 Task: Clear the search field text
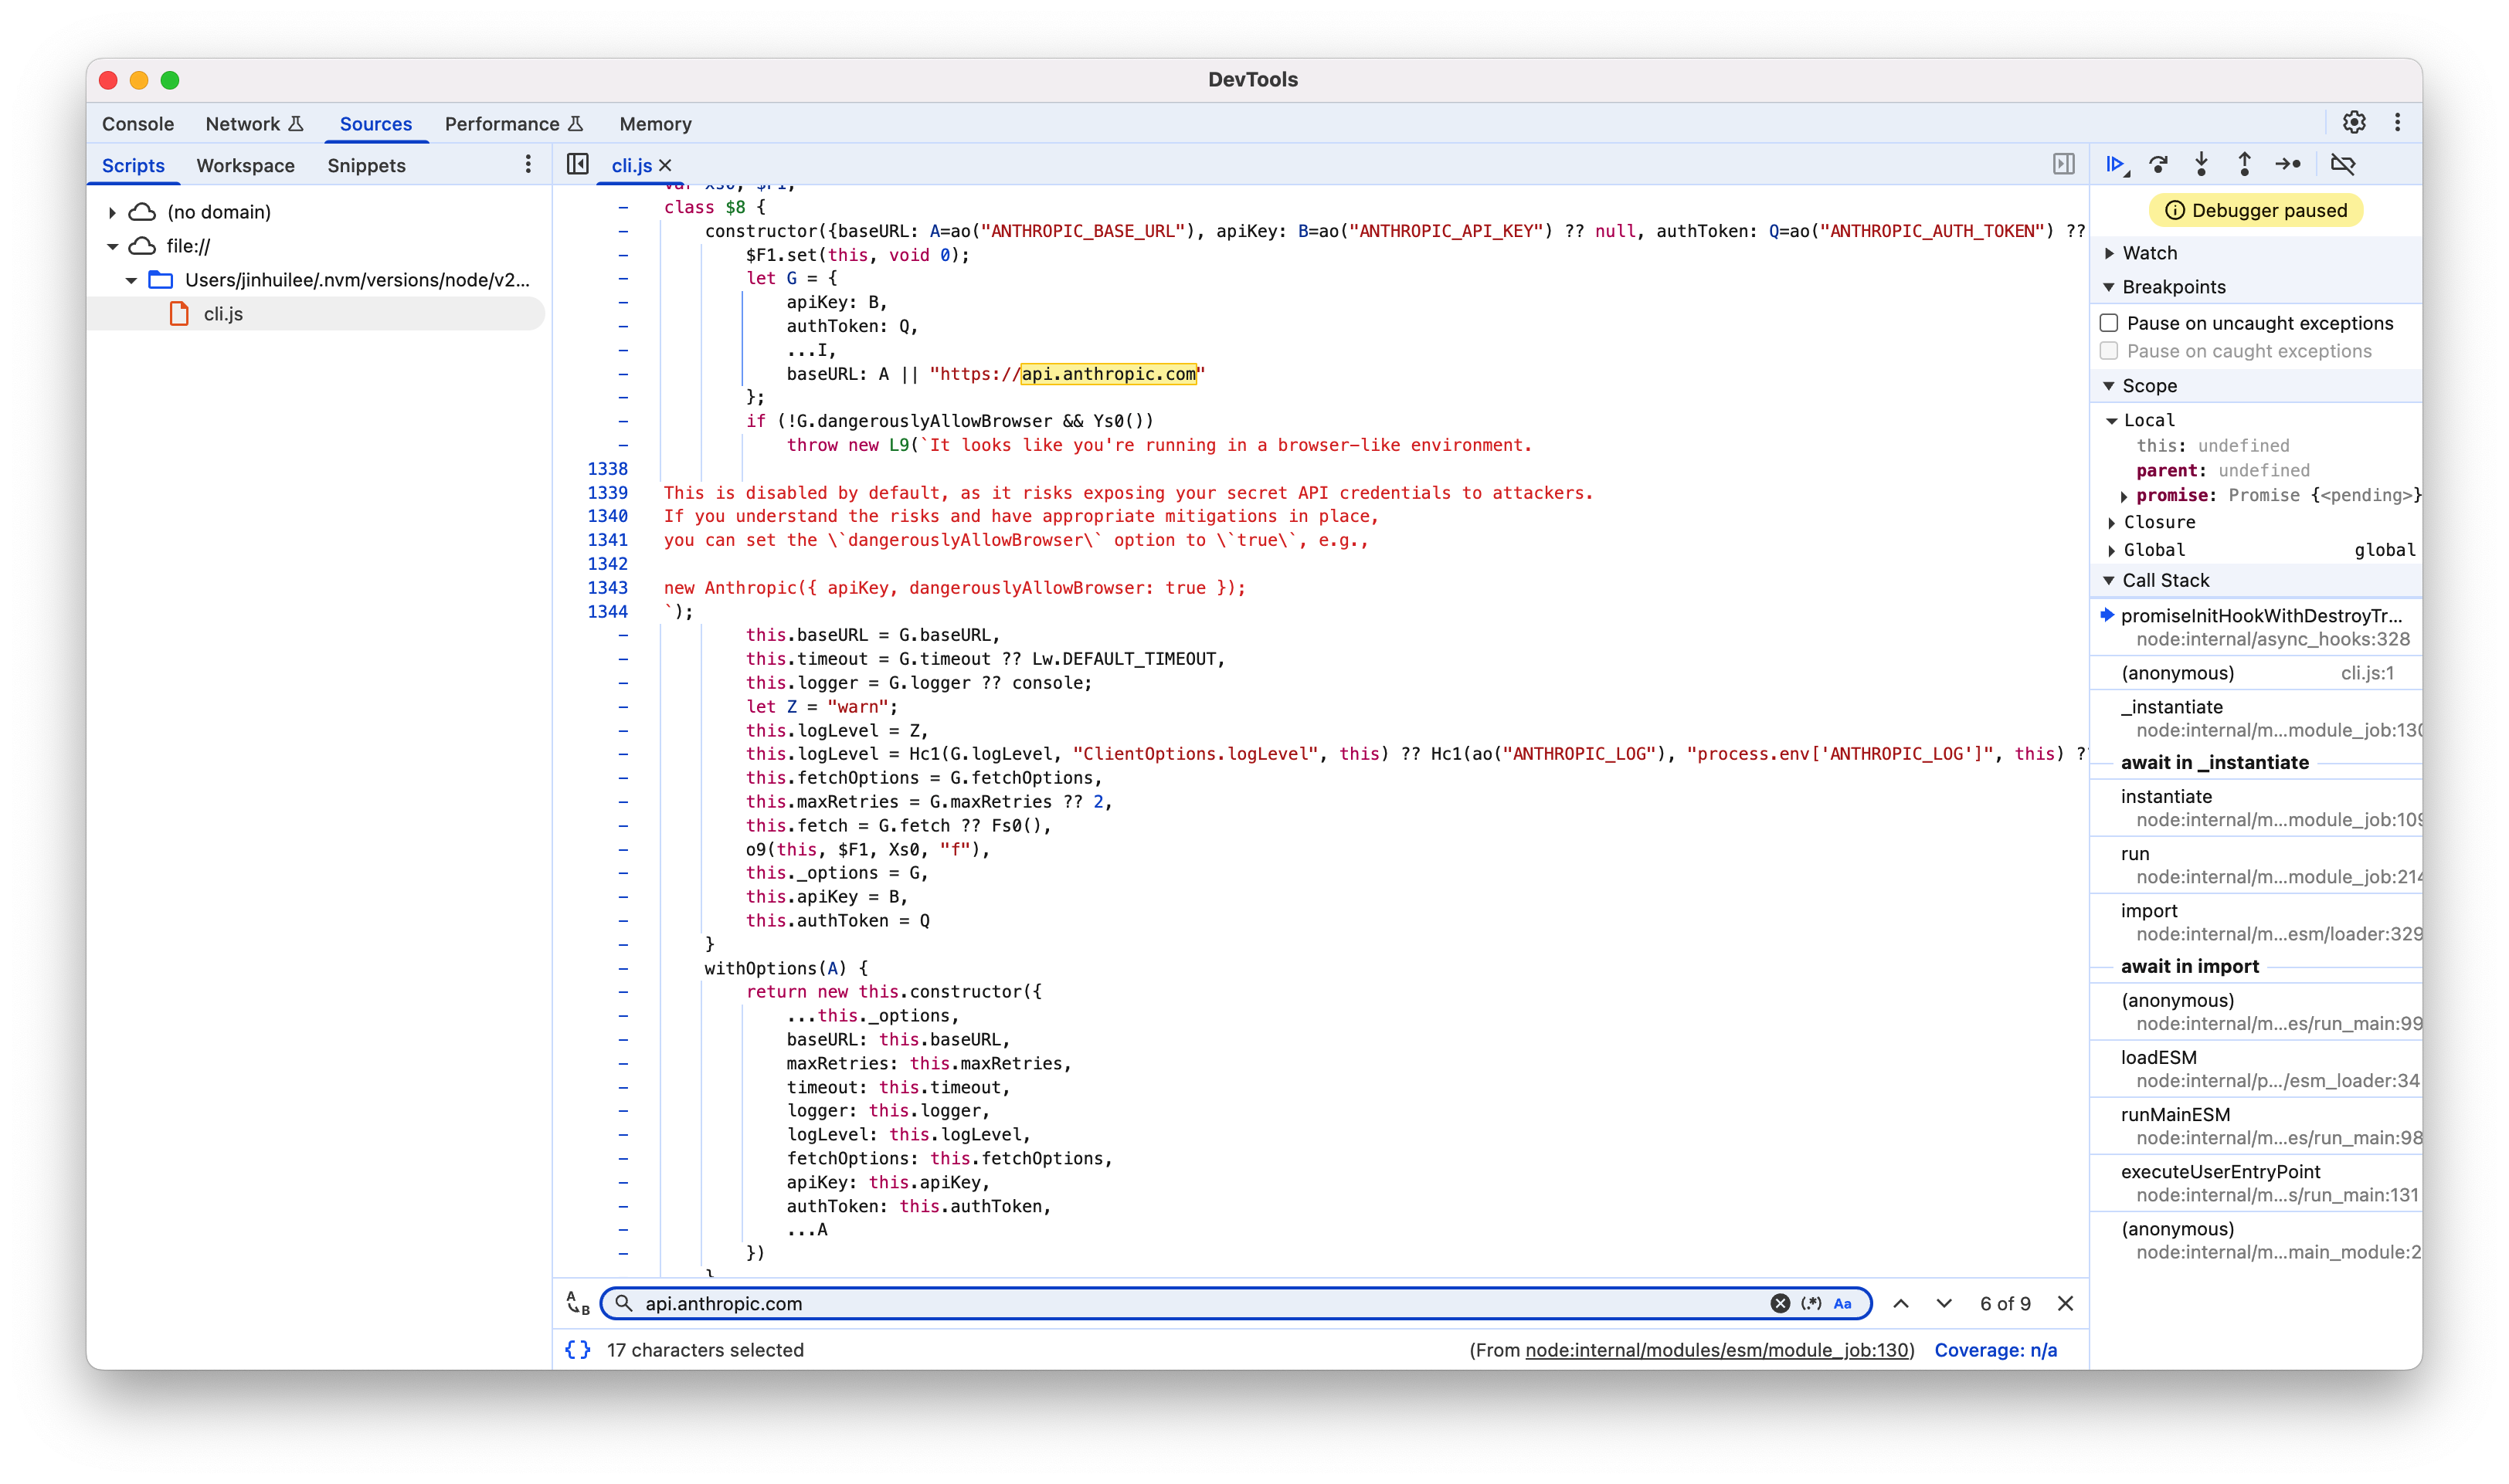pos(1780,1303)
